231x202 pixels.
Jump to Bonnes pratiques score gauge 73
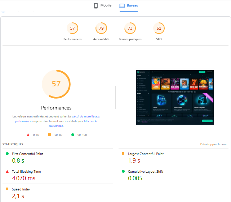[130, 28]
